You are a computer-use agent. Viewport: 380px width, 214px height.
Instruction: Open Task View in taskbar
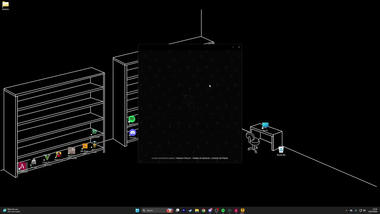(177, 210)
